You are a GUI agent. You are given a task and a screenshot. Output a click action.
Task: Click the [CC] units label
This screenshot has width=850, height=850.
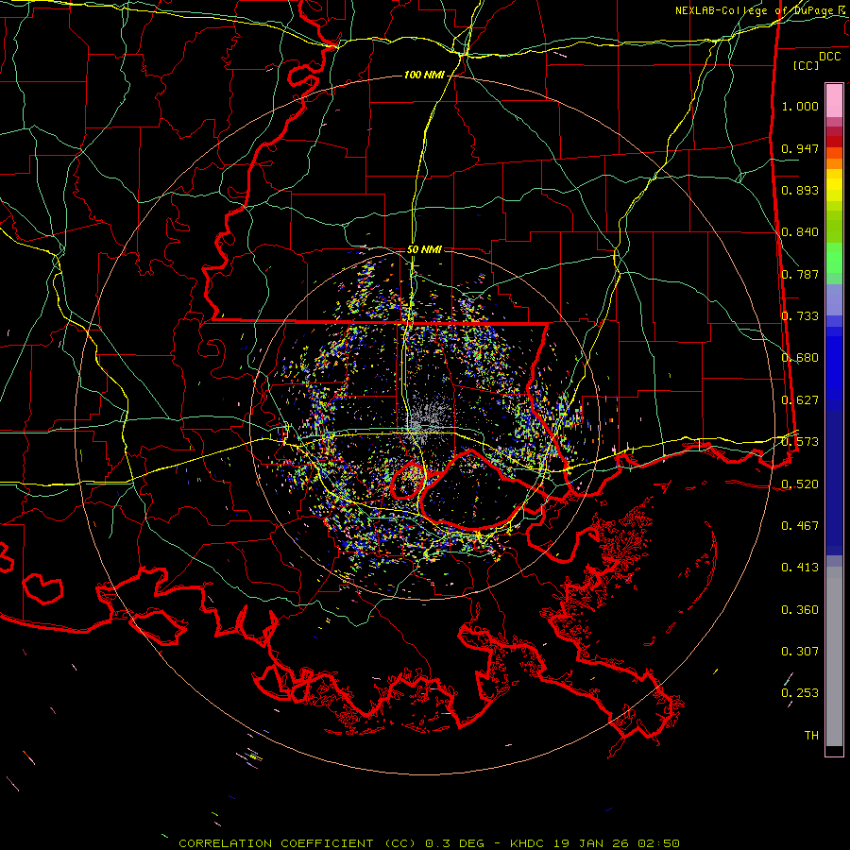(x=807, y=65)
